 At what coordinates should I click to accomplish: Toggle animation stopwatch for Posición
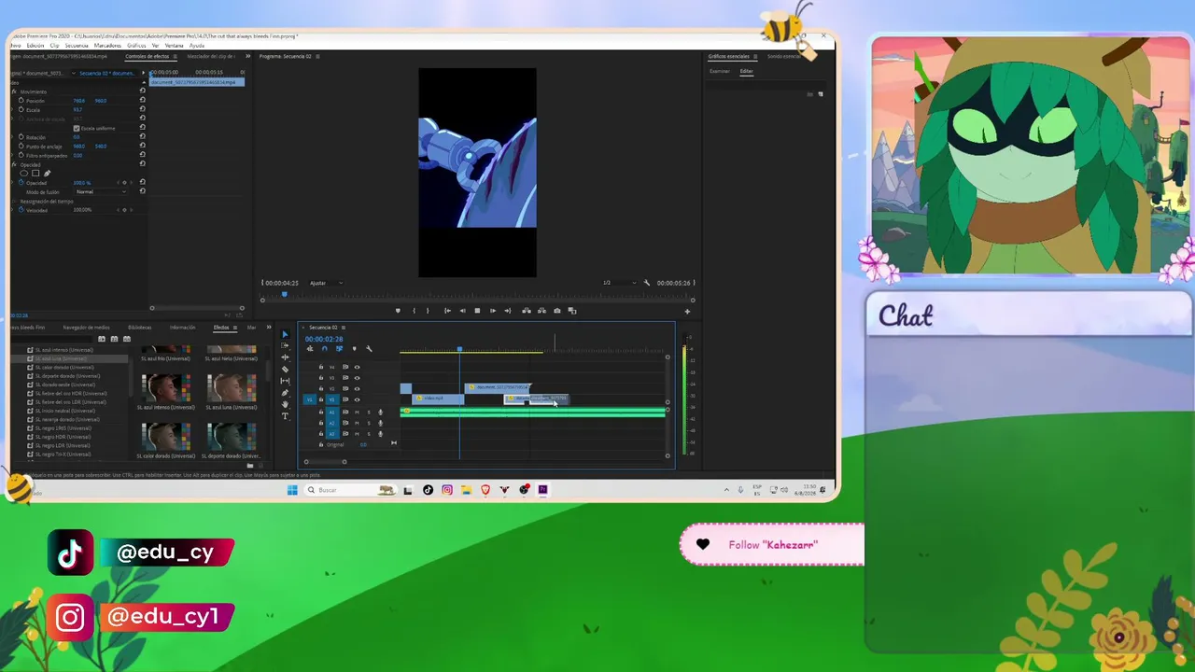(x=21, y=100)
